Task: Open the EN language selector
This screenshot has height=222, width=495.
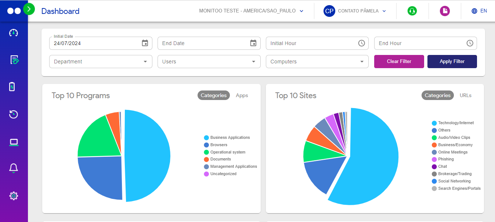Action: tap(479, 11)
